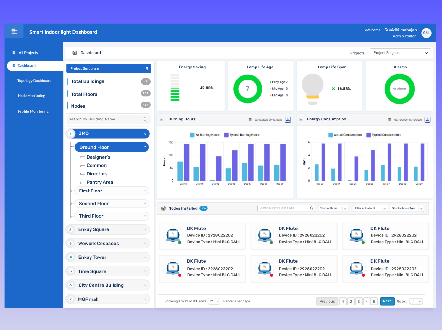Click the All Projects sidebar icon

coord(14,53)
